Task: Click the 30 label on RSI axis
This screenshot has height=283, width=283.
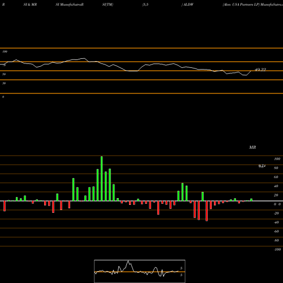Action: tap(4, 83)
